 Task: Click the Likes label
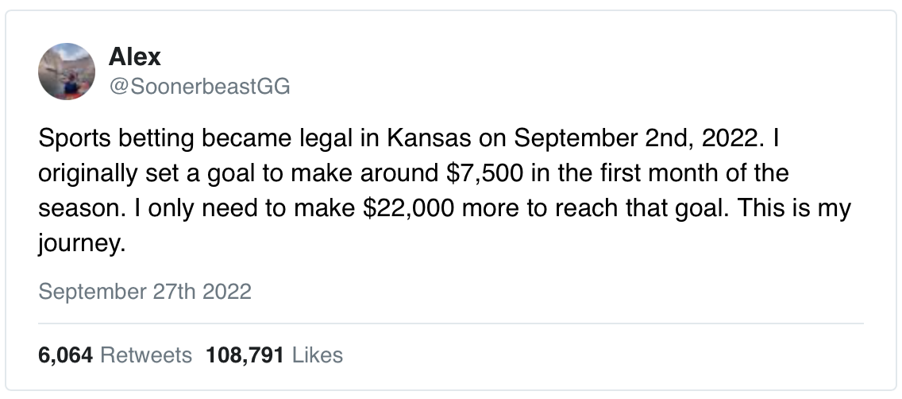[318, 354]
